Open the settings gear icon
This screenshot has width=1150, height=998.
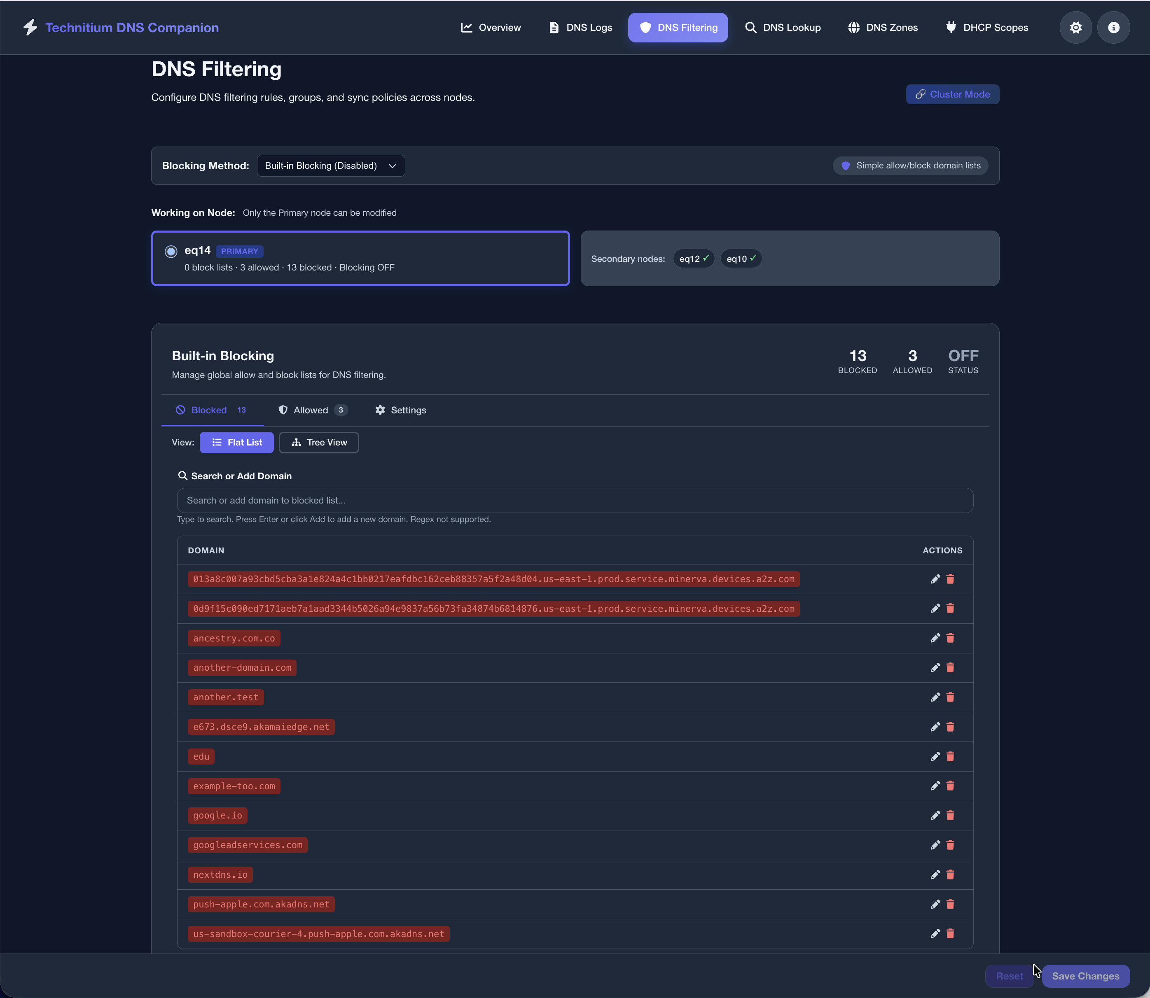pos(1076,27)
